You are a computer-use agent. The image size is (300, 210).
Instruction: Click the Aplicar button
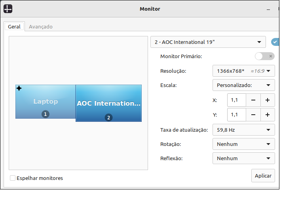263,176
